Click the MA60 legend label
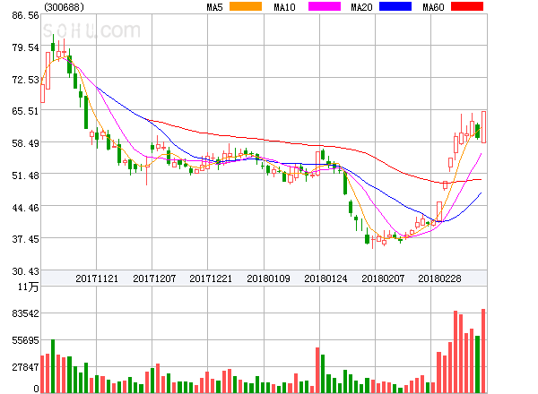The image size is (538, 394). click(433, 7)
